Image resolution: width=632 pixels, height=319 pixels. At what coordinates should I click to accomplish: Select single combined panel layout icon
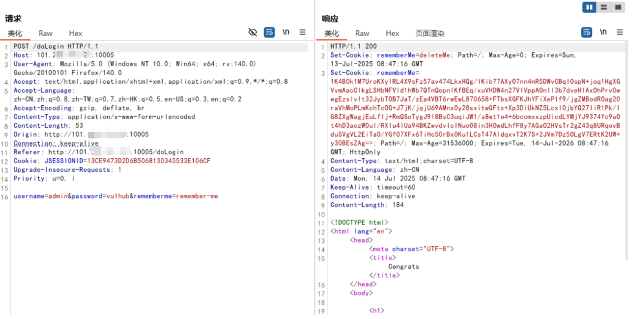[619, 7]
